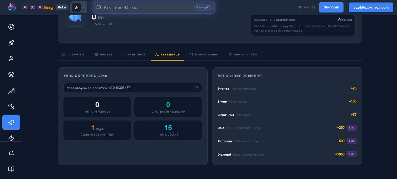397x179 pixels.
Task: Click the 'Lifetime: 0 DP' text
Action: (x=102, y=24)
